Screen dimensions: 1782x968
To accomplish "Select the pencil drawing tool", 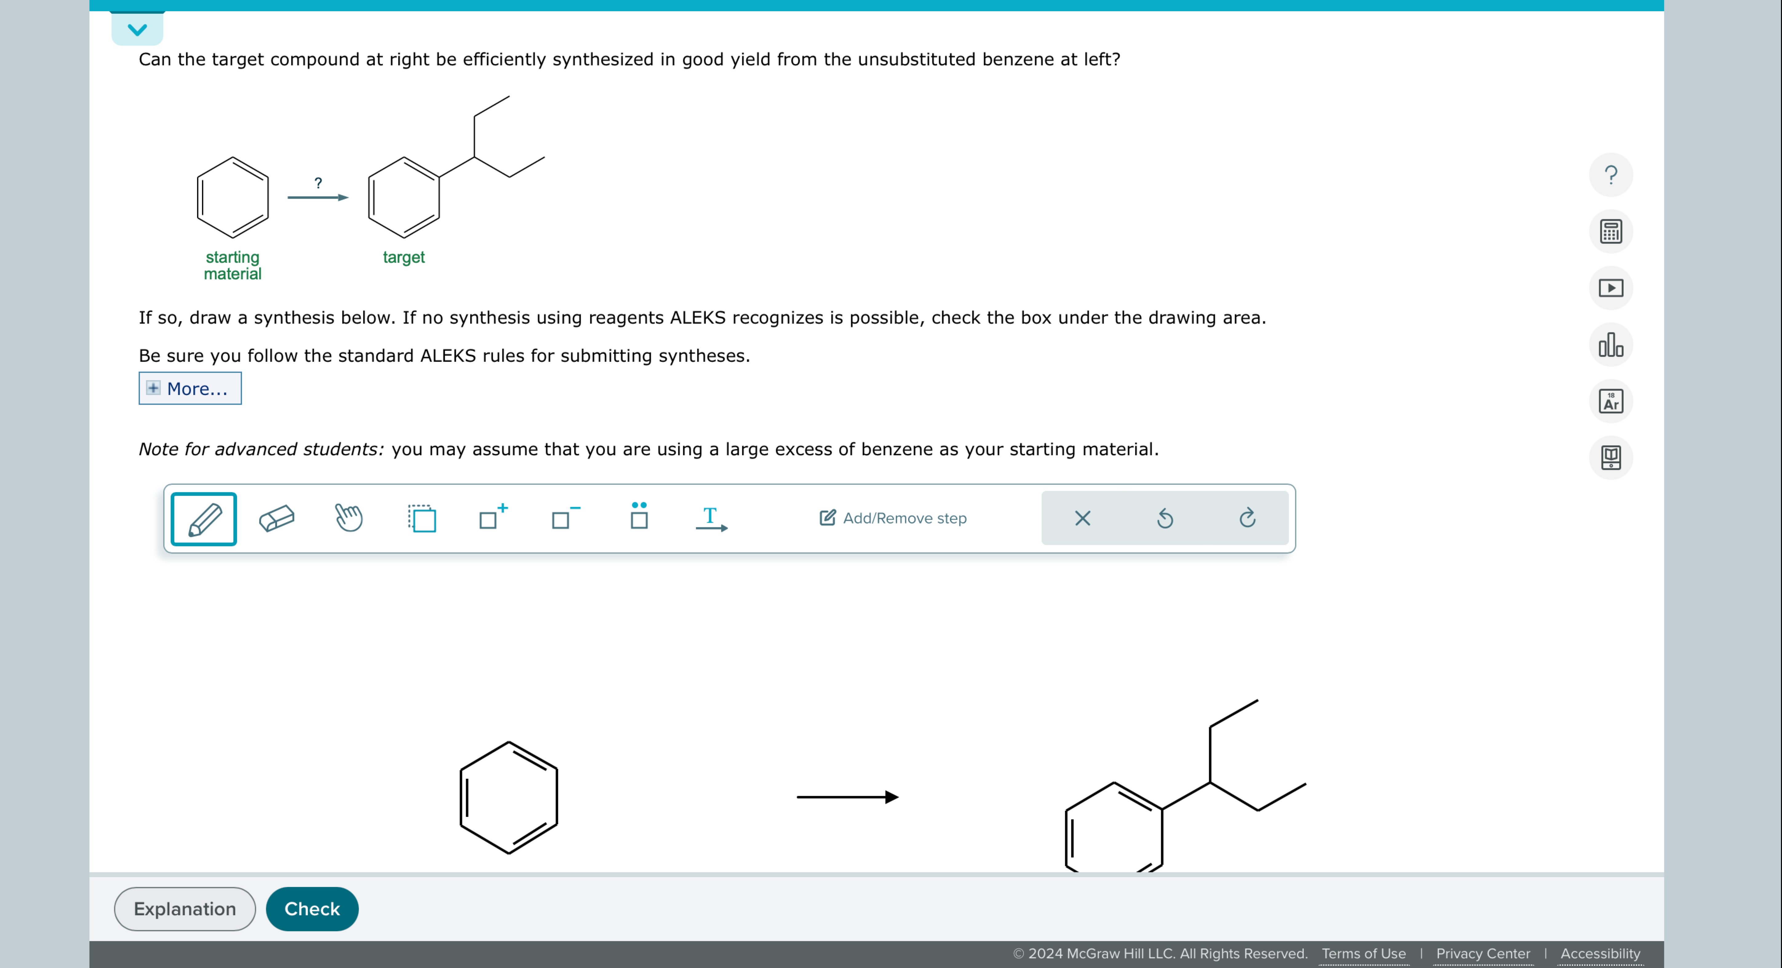I will point(203,518).
